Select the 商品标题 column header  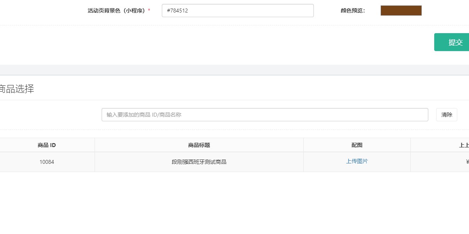199,145
